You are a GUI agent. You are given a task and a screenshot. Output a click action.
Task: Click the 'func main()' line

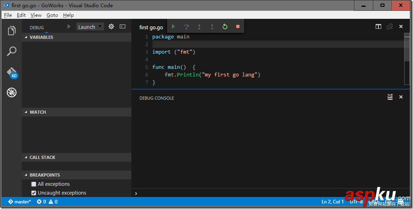[174, 67]
